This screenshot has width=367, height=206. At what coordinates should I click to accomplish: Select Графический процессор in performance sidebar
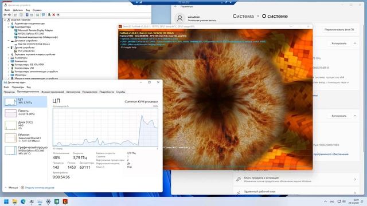coord(25,150)
